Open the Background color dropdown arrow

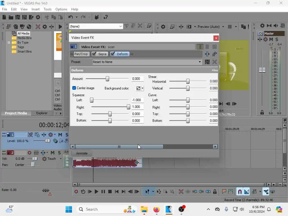pos(143,88)
